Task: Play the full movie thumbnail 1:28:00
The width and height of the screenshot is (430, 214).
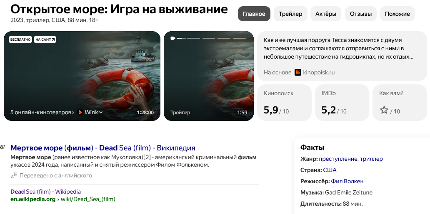Action: click(82, 76)
